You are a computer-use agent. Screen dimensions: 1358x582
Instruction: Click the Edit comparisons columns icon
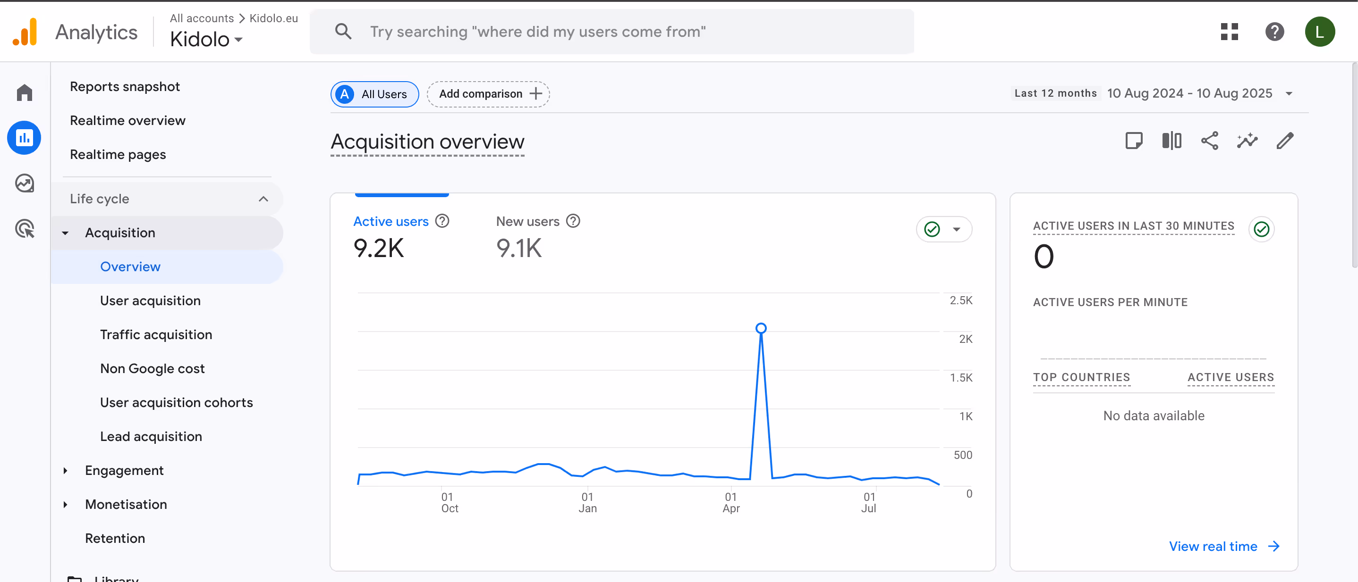1171,141
